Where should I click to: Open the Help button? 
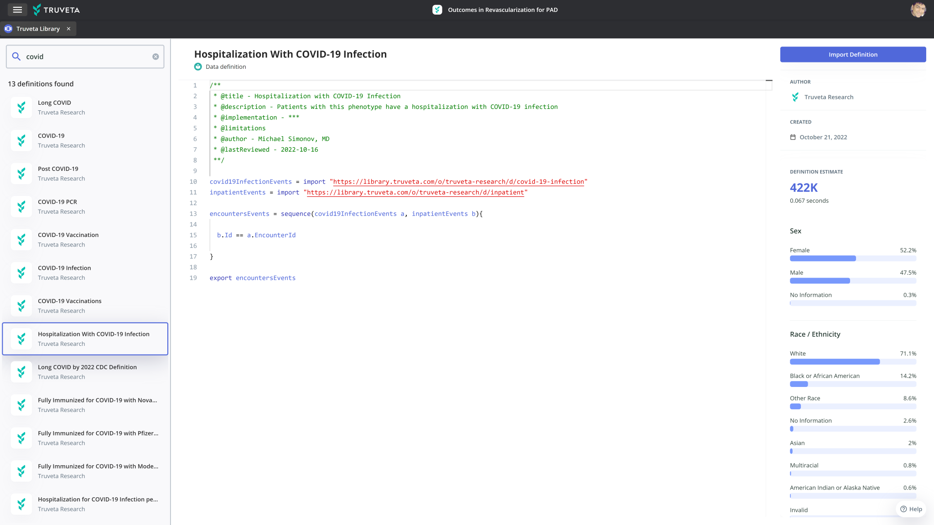(911, 509)
